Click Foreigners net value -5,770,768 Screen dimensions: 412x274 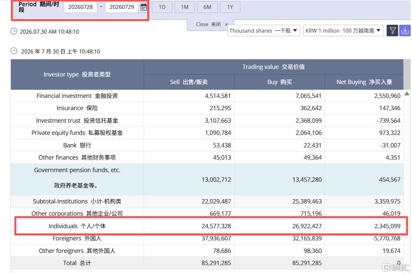click(386, 238)
